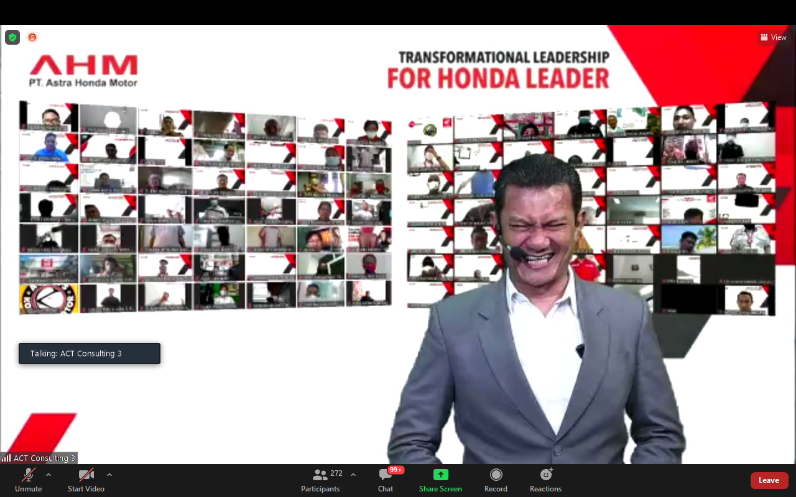Turn on camera with Start Video
The width and height of the screenshot is (796, 497).
point(86,480)
